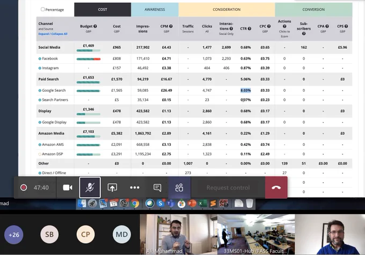Open PowerPoint from the dock

click(x=192, y=204)
